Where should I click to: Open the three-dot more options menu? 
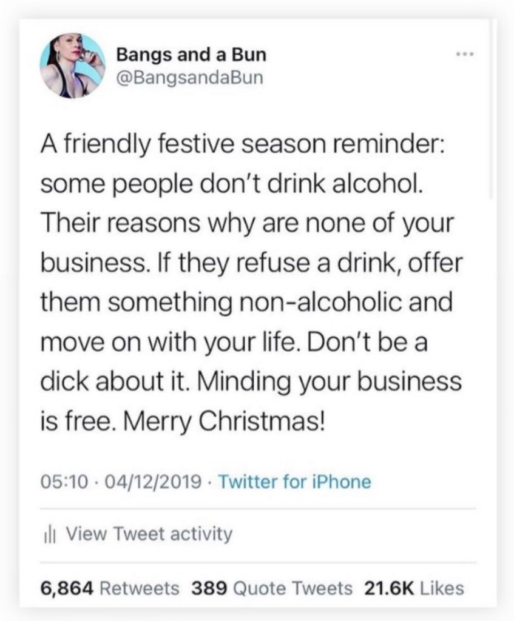pyautogui.click(x=464, y=55)
